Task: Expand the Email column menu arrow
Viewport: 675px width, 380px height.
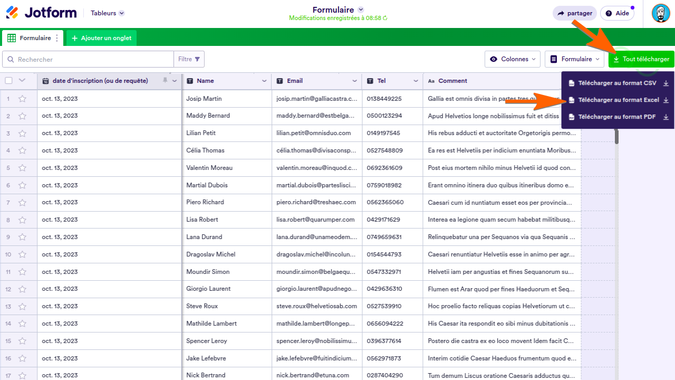Action: [355, 81]
